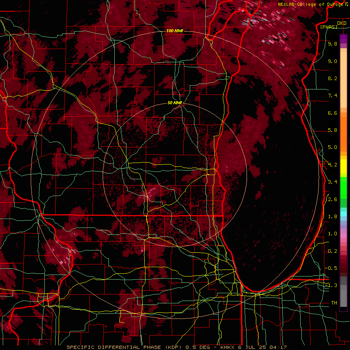The image size is (350, 350).
Task: Click the 8.2 scale value
Action: point(332,78)
